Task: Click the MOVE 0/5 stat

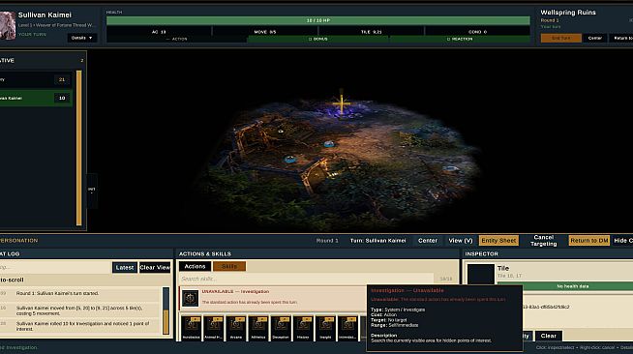Action: tap(265, 32)
